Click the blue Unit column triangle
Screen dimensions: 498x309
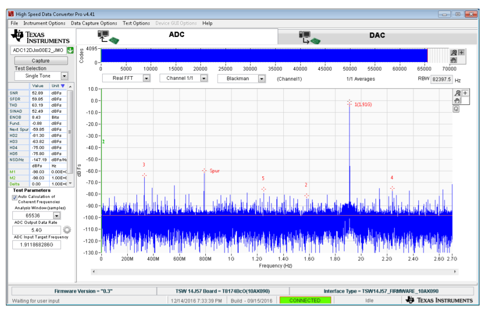click(x=63, y=86)
